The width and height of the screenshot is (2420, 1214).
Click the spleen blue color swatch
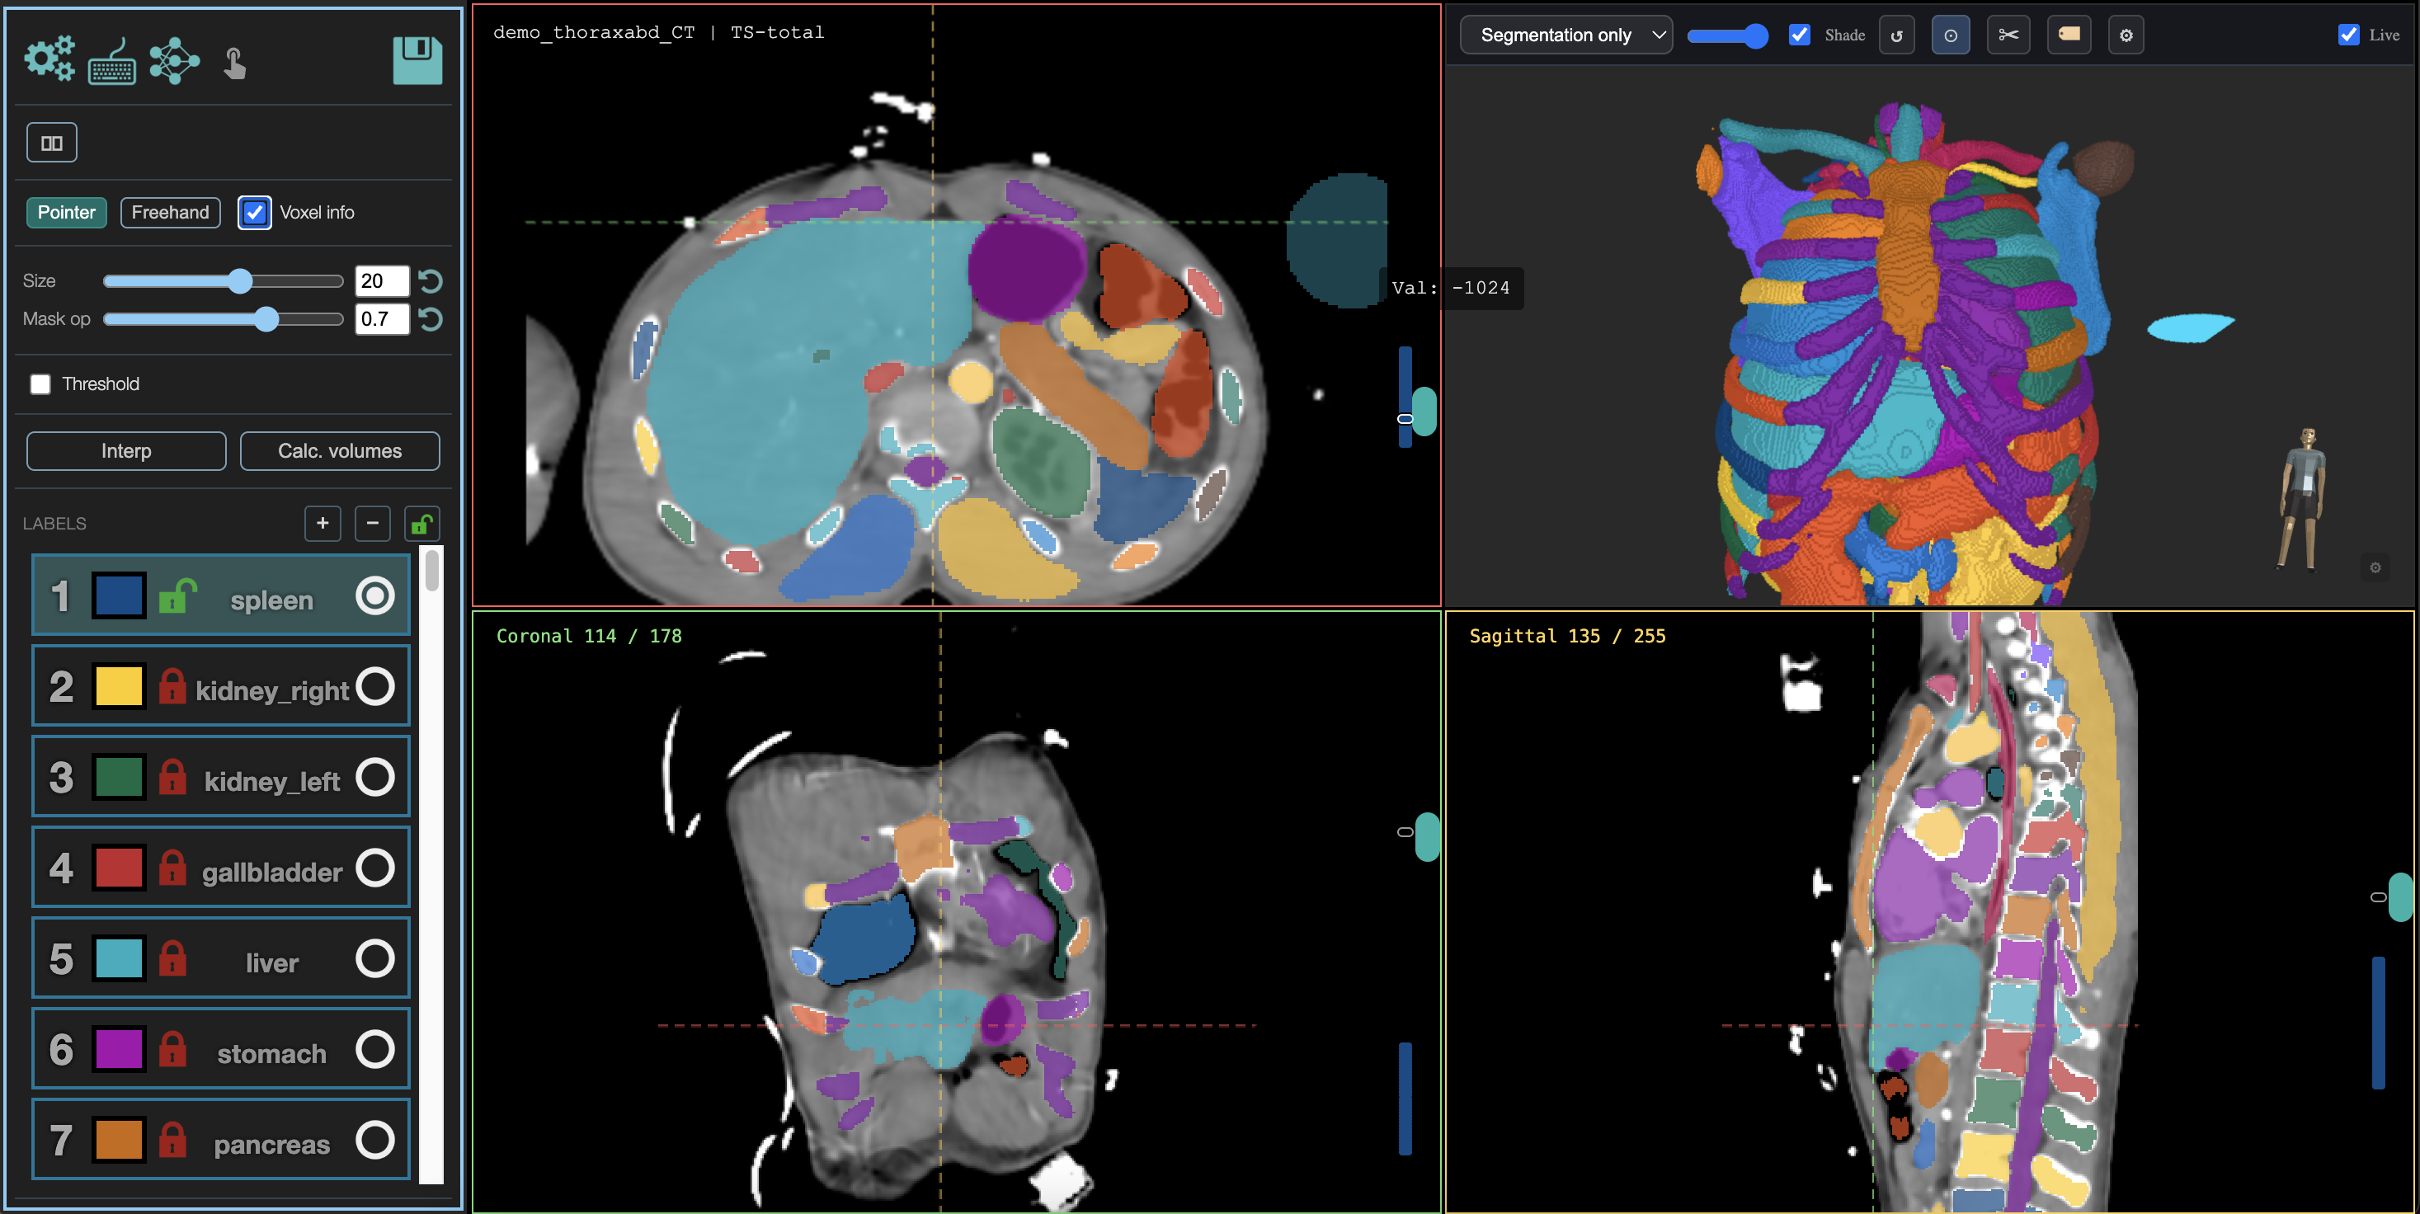(119, 595)
